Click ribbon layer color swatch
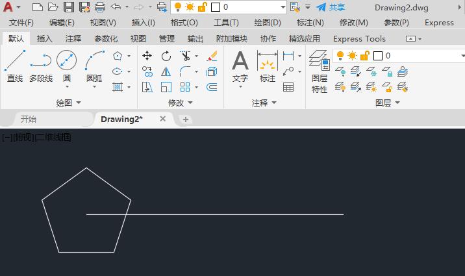 [x=378, y=56]
